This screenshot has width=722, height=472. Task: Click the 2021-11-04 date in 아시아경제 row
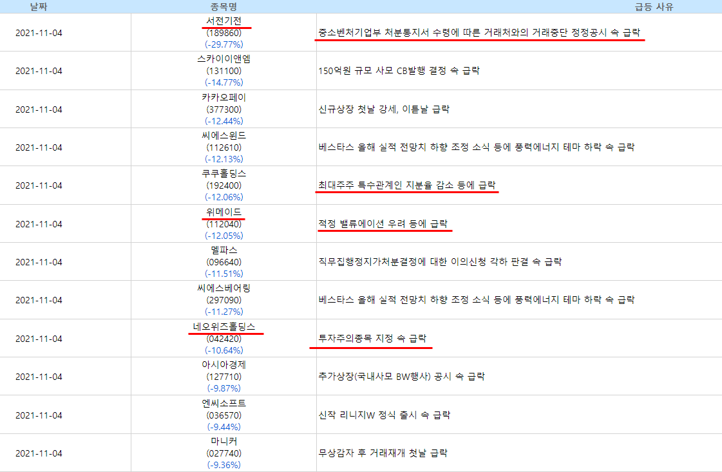pos(39,377)
